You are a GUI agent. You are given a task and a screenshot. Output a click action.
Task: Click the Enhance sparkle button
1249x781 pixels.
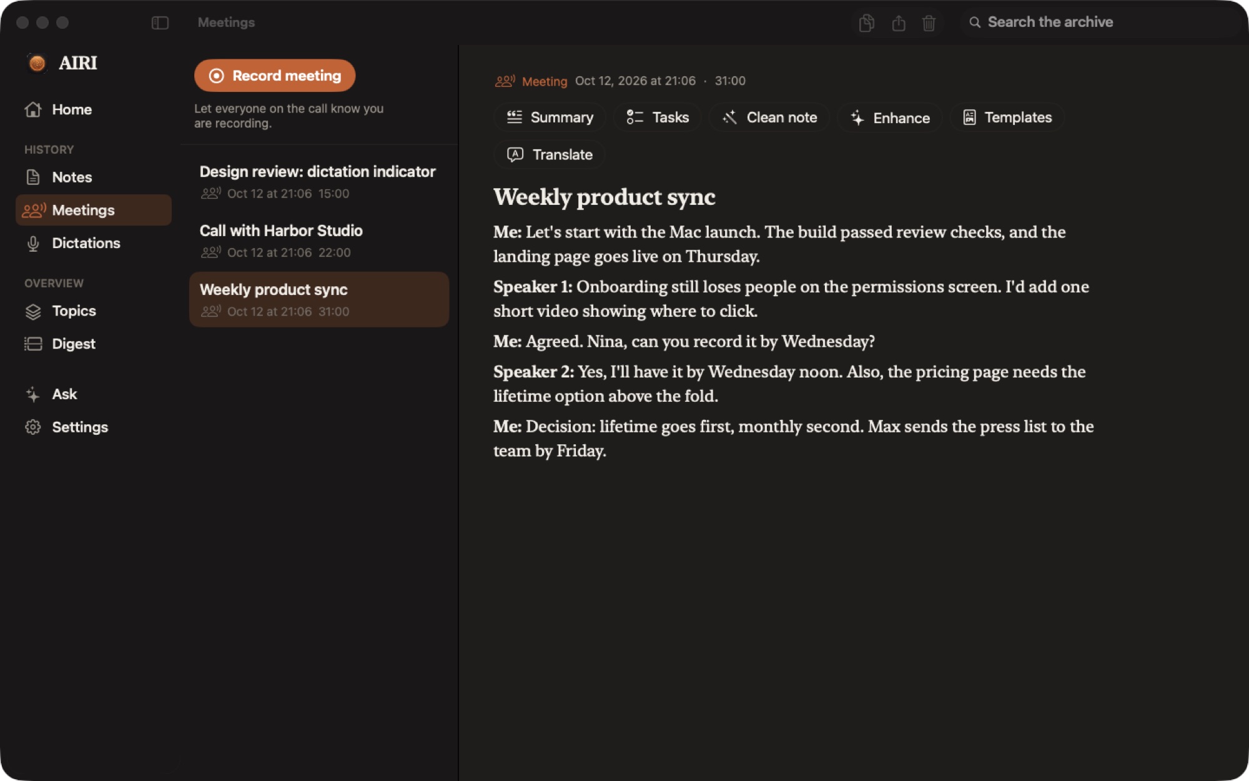(x=890, y=117)
